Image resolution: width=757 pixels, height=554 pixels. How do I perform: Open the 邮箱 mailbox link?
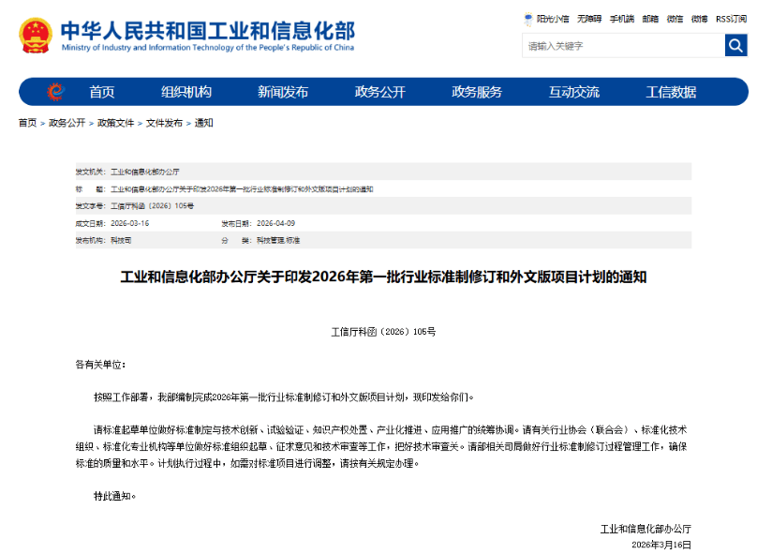pos(650,19)
